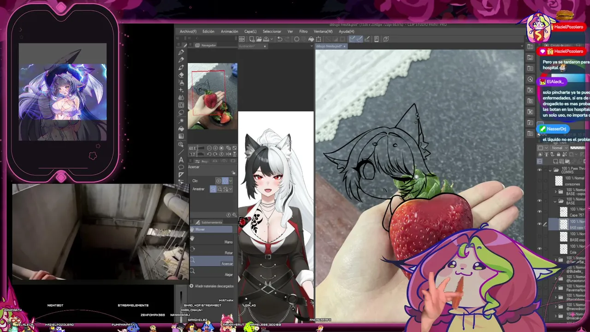Image resolution: width=590 pixels, height=332 pixels.
Task: Toggle Snap to Grid in command bar
Action: click(367, 39)
